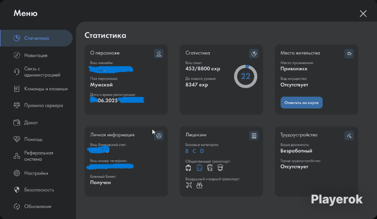Click the Трудоустройство card title
Viewport: 377px width, 219px height.
(299, 135)
